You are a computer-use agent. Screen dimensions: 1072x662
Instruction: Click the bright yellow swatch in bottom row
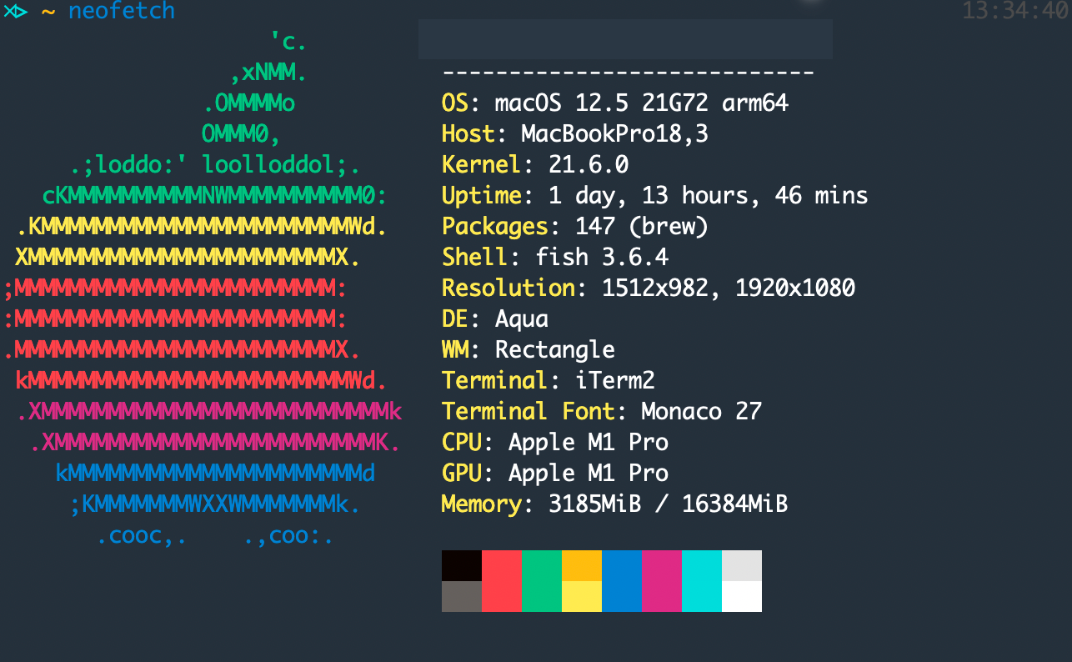click(581, 597)
